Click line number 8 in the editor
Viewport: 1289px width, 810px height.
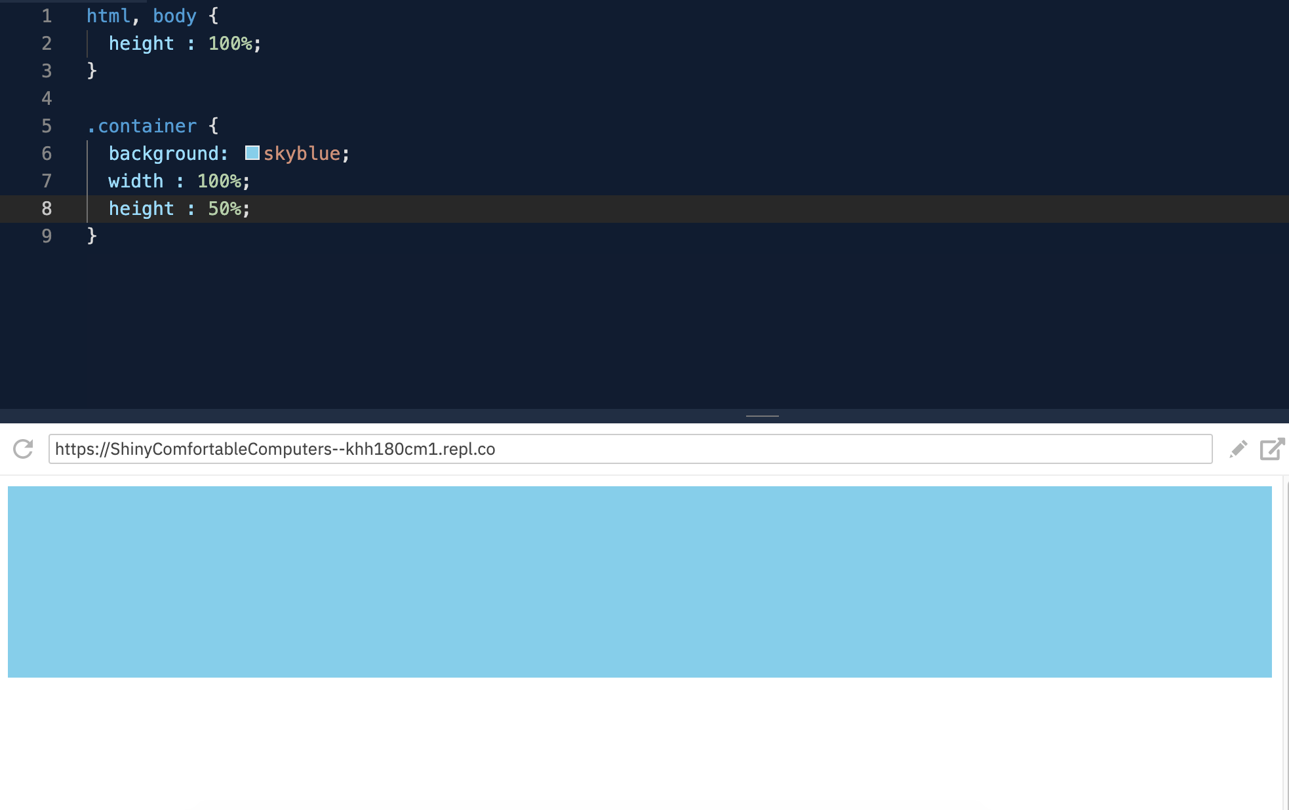pos(46,208)
